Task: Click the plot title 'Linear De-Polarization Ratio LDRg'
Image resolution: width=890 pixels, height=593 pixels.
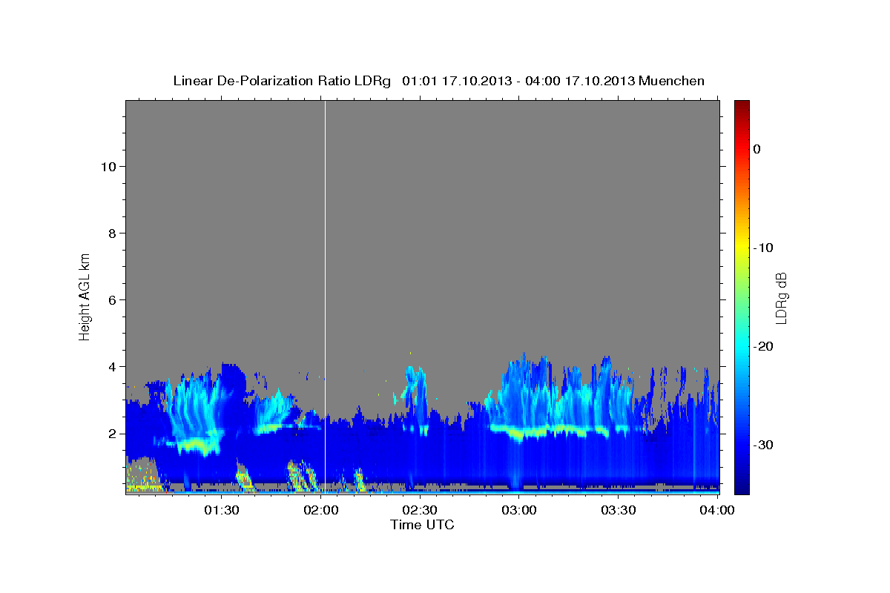Action: (x=281, y=81)
